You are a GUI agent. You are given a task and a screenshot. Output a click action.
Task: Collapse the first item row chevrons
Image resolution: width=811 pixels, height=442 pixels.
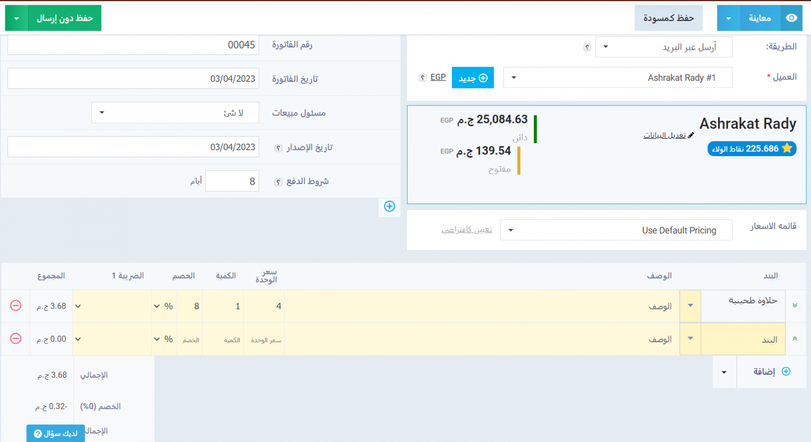(x=795, y=305)
